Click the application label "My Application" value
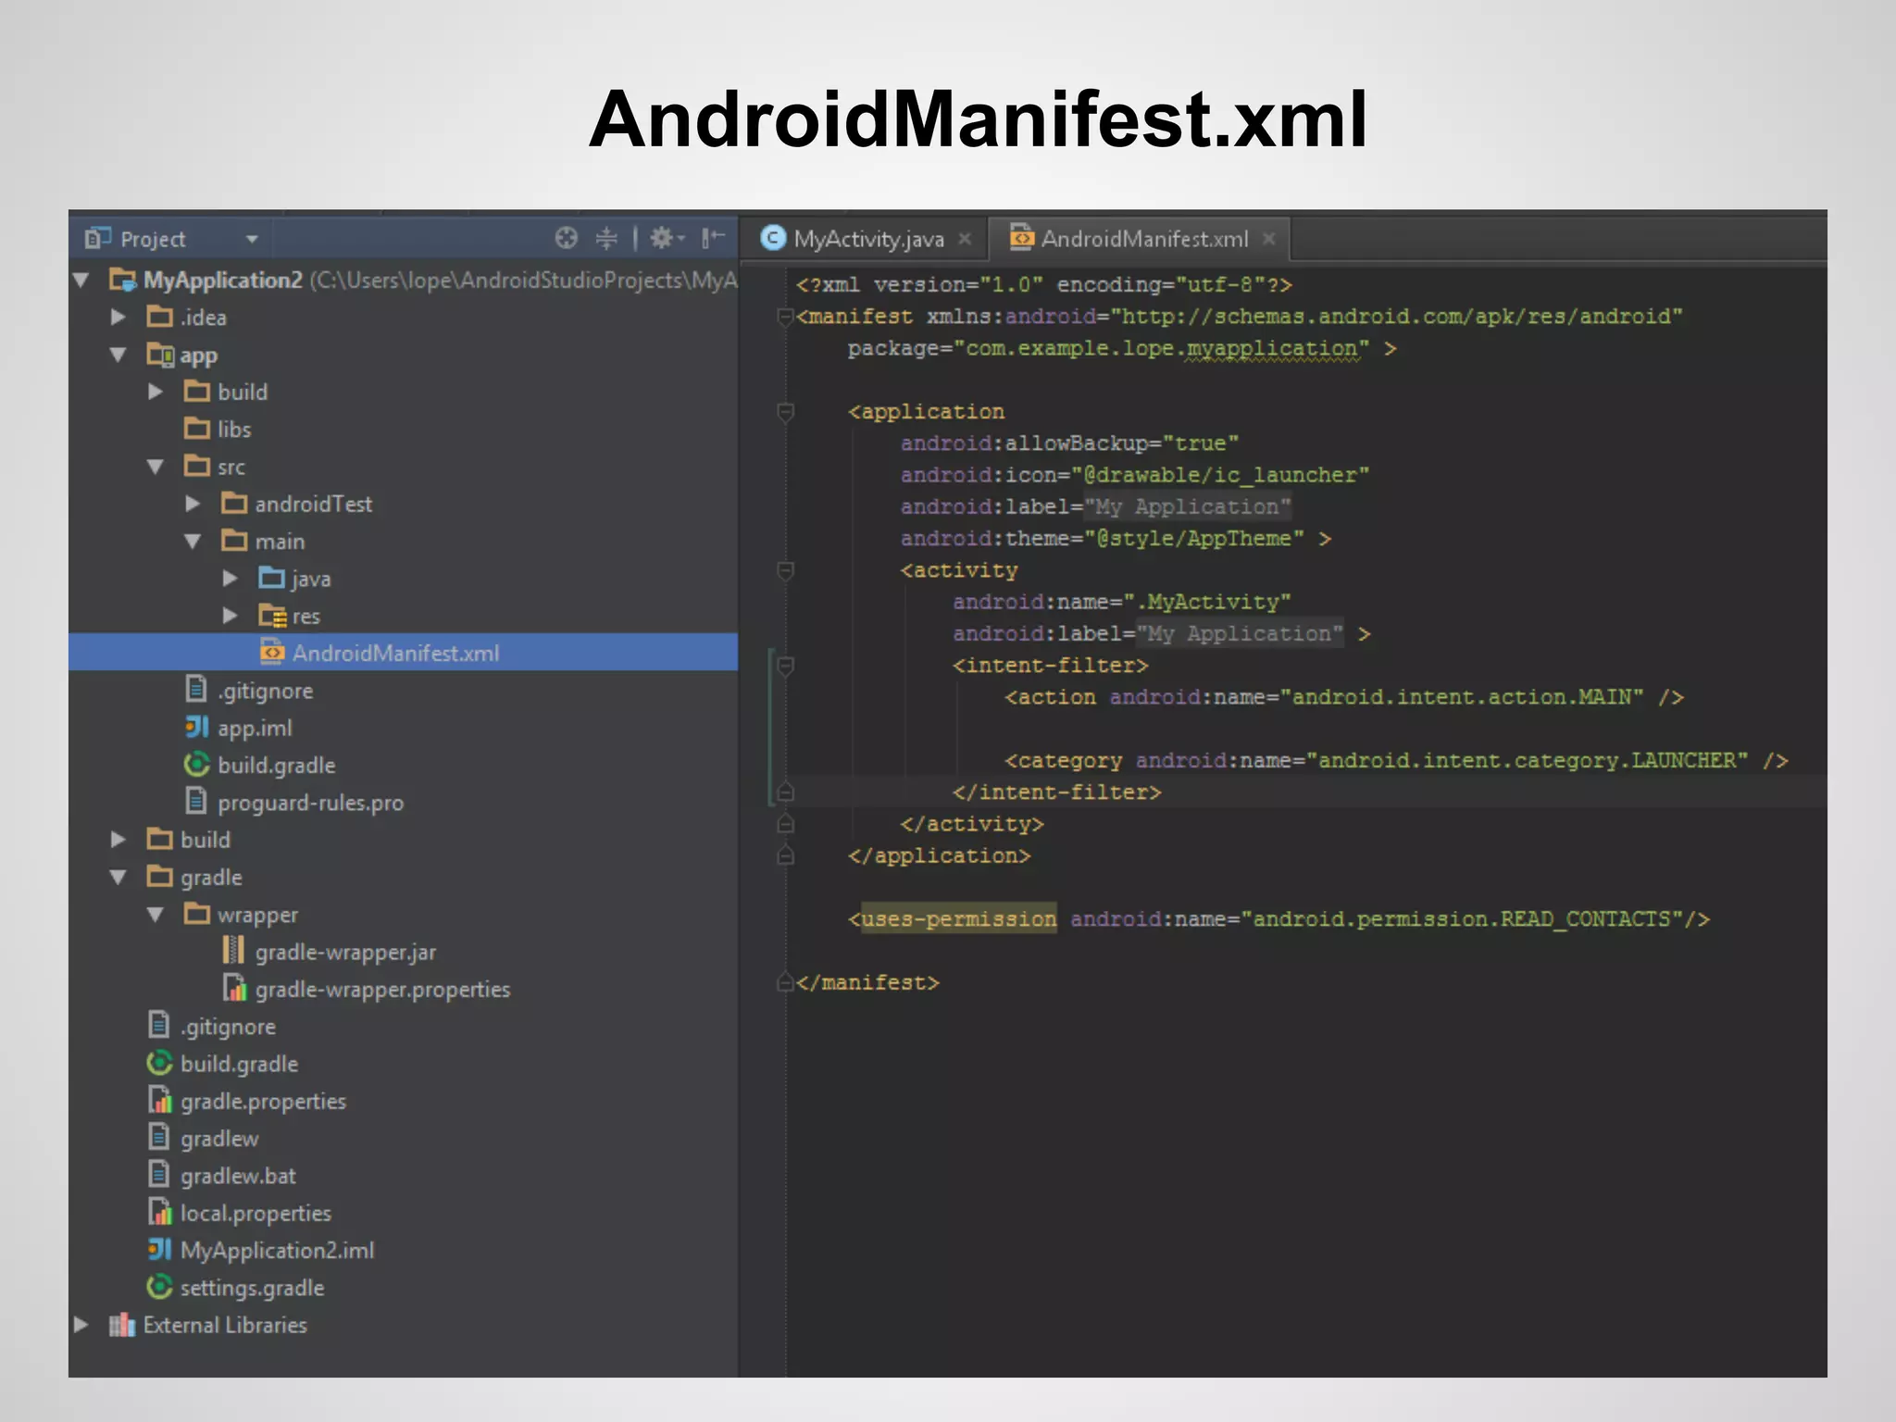The width and height of the screenshot is (1896, 1422). [1188, 507]
